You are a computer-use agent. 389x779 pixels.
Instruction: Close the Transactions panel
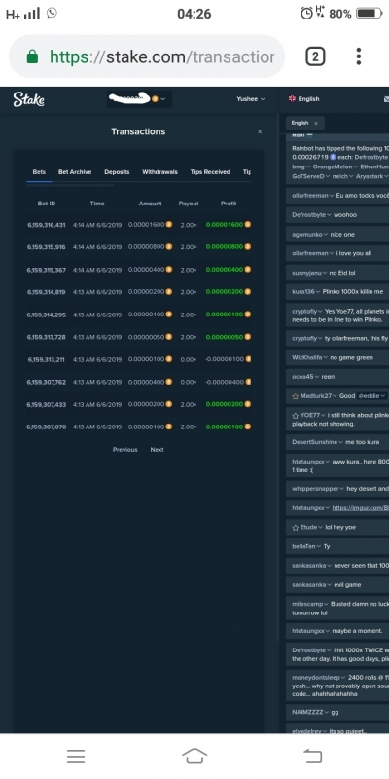click(260, 131)
